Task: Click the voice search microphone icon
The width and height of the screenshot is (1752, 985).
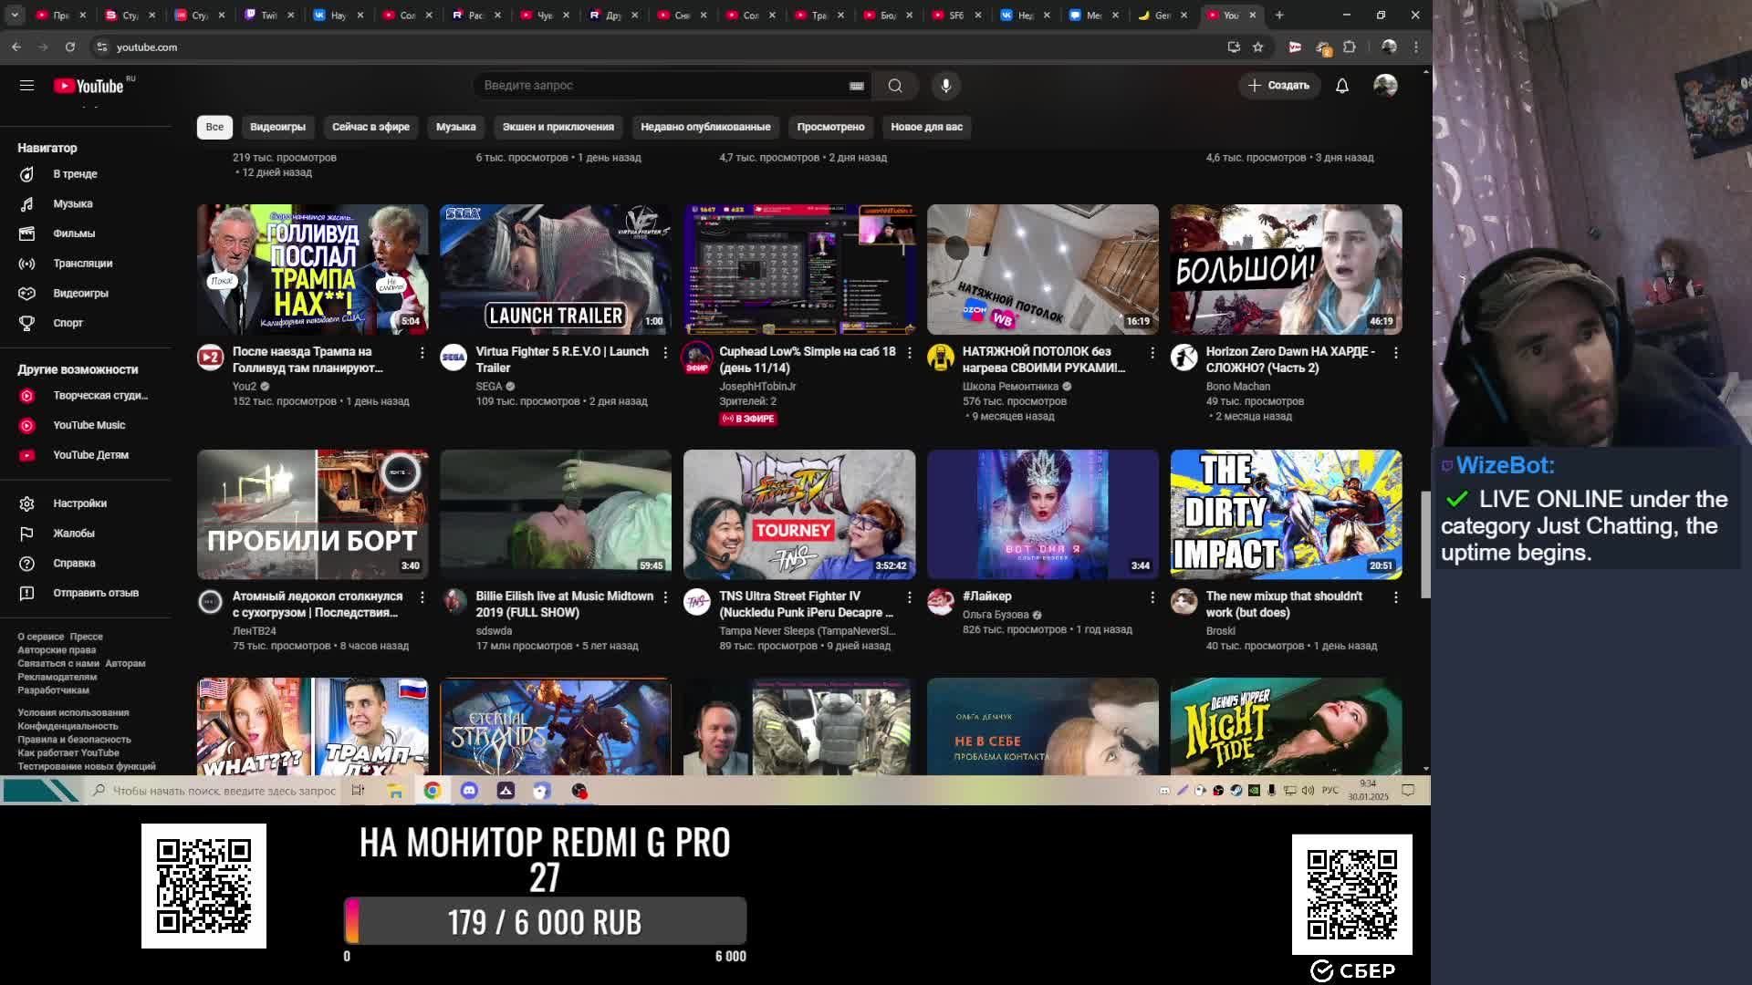Action: [945, 85]
